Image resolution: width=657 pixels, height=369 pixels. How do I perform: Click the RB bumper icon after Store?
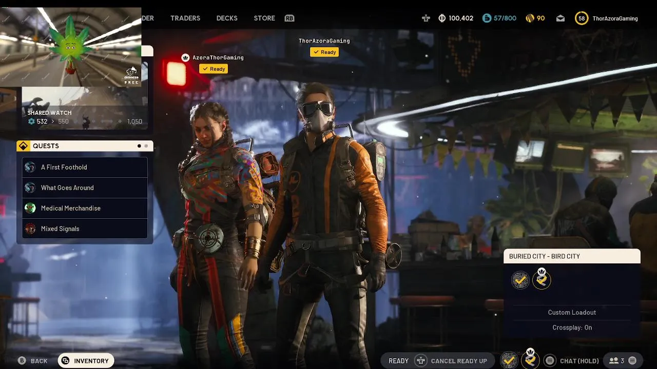pos(289,18)
